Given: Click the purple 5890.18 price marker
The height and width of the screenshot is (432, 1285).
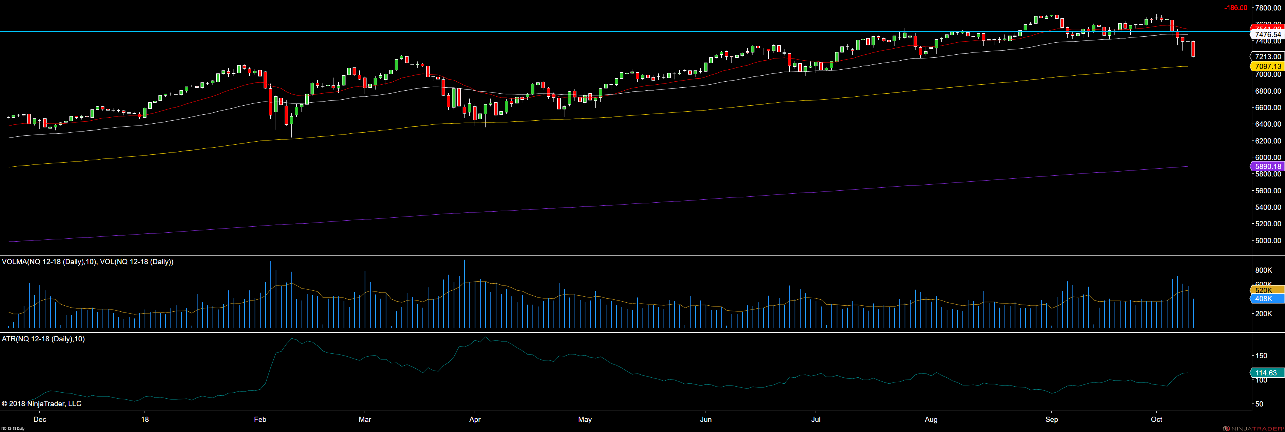Looking at the screenshot, I should coord(1267,166).
